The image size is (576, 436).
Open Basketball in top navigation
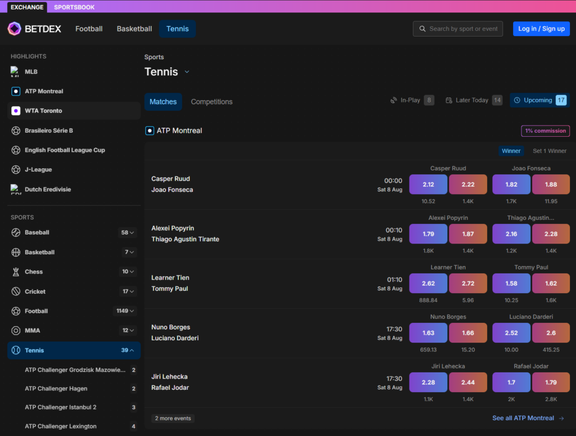click(134, 29)
